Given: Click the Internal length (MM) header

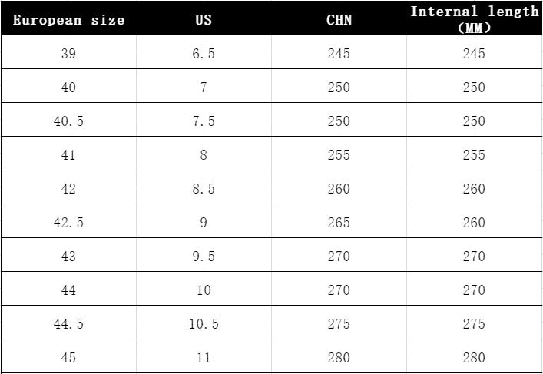Looking at the screenshot, I should 475,19.
